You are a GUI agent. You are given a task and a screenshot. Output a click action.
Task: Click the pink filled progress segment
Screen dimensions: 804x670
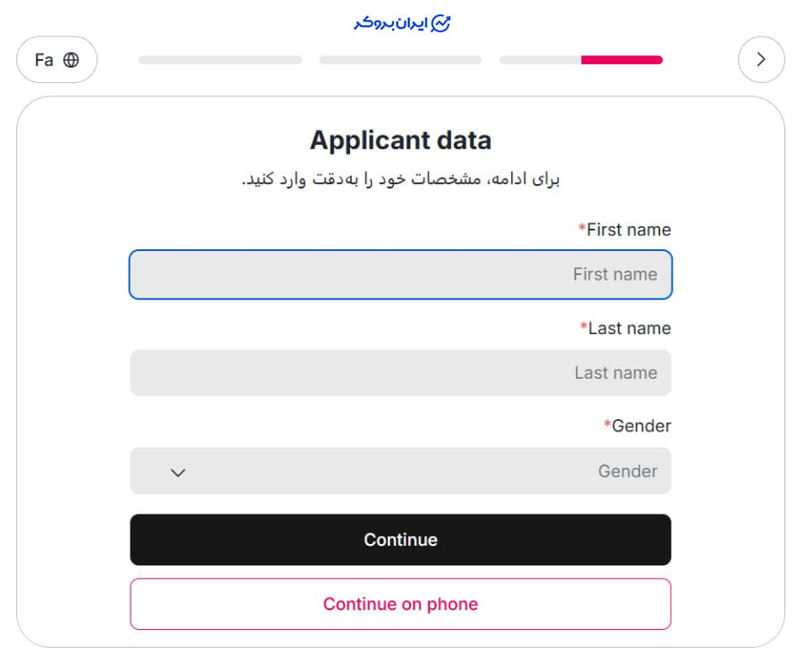pyautogui.click(x=622, y=60)
